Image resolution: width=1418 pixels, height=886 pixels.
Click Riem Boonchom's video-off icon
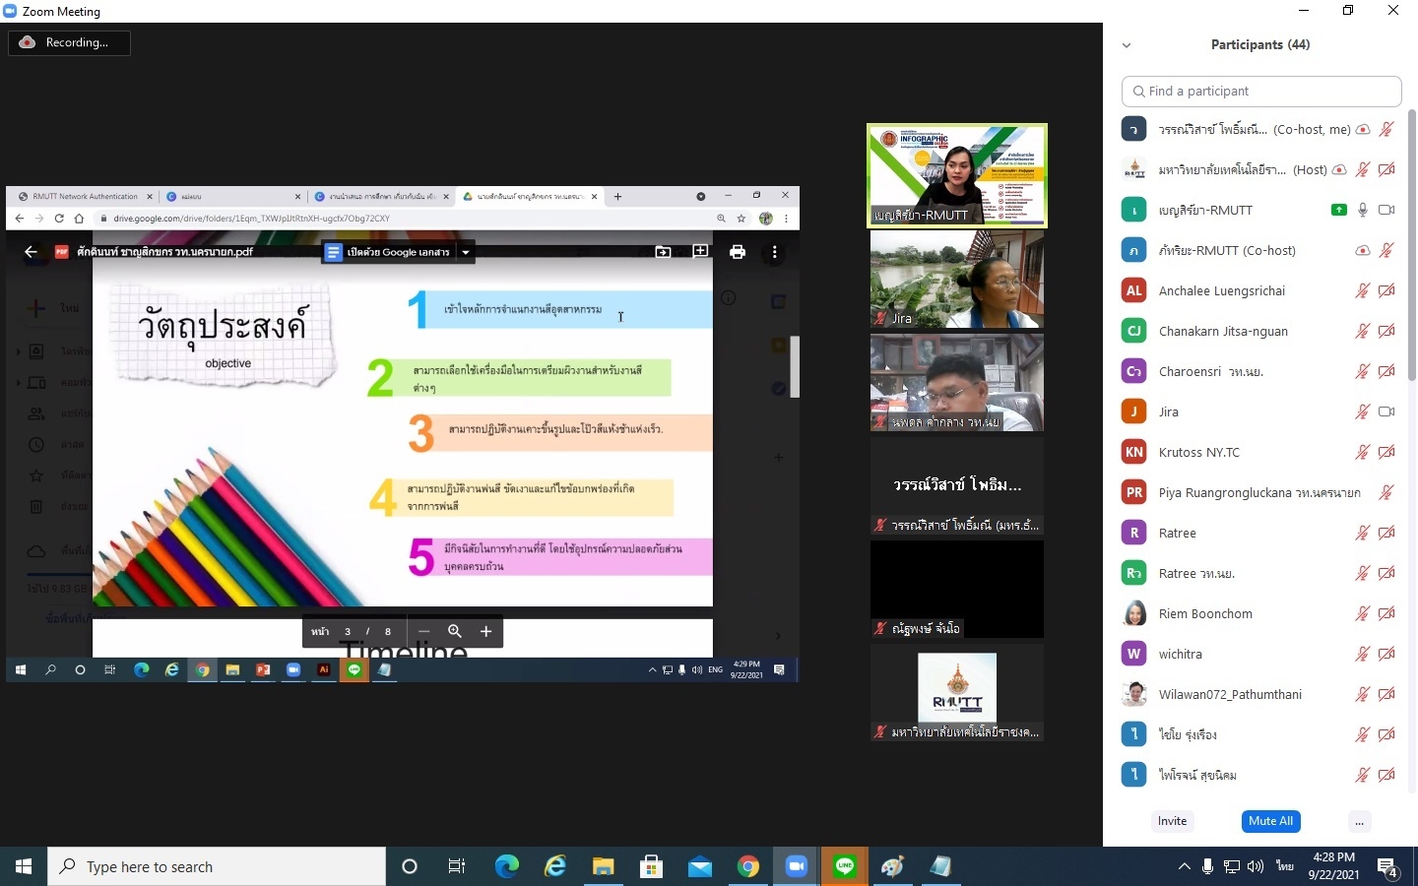1386,613
